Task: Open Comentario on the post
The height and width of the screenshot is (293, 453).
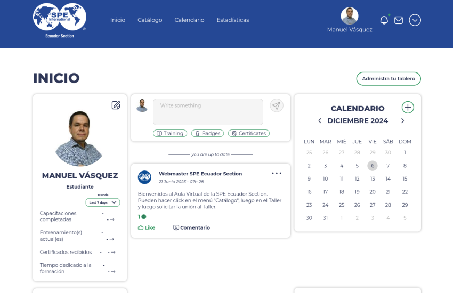Action: (191, 227)
